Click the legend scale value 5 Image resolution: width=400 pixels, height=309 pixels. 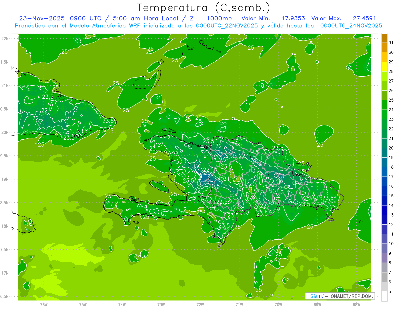tap(390, 291)
